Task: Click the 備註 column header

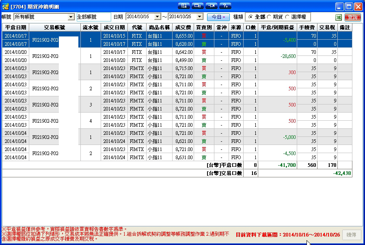Action: tap(345, 28)
